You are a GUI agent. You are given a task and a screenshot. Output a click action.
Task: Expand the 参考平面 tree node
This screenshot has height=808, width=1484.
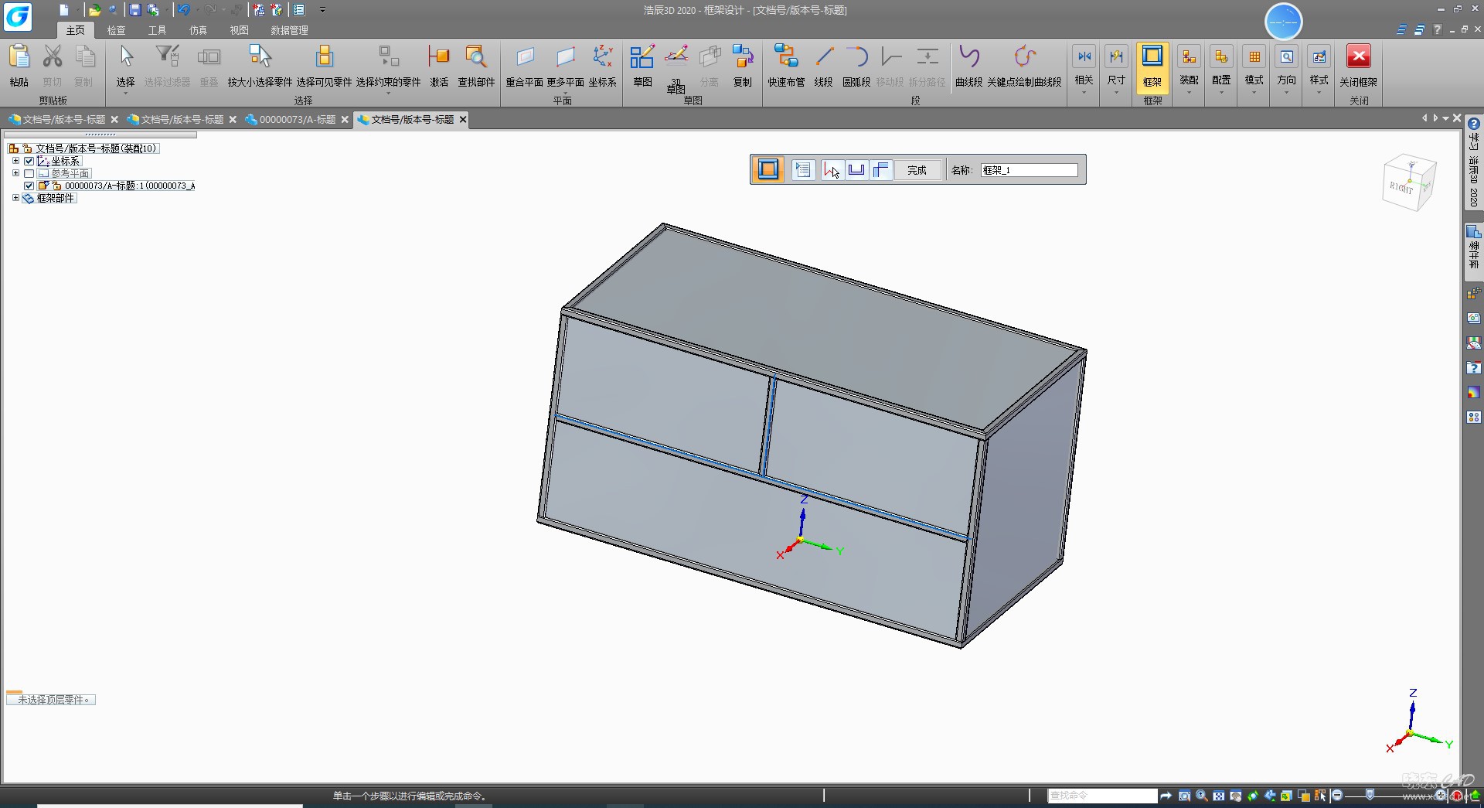[x=15, y=173]
